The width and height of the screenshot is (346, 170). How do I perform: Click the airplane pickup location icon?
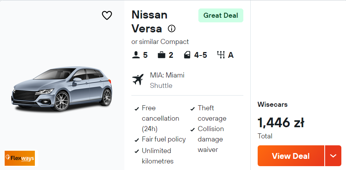click(x=138, y=80)
